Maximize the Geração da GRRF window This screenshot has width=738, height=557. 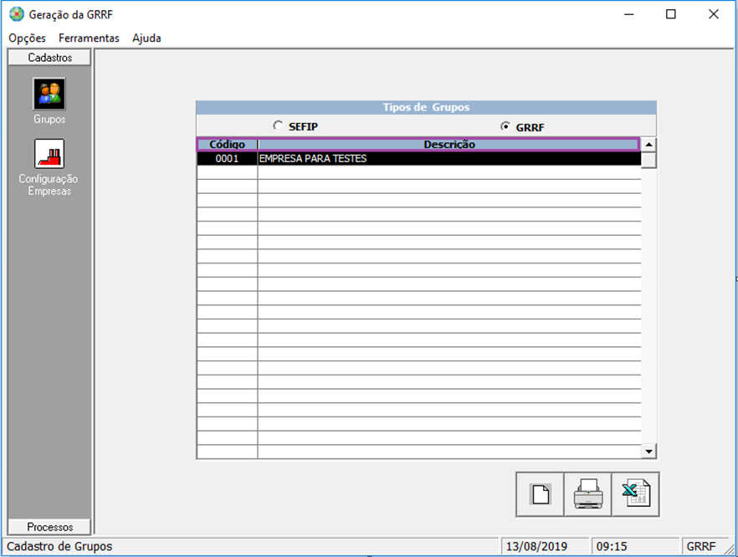coord(671,14)
